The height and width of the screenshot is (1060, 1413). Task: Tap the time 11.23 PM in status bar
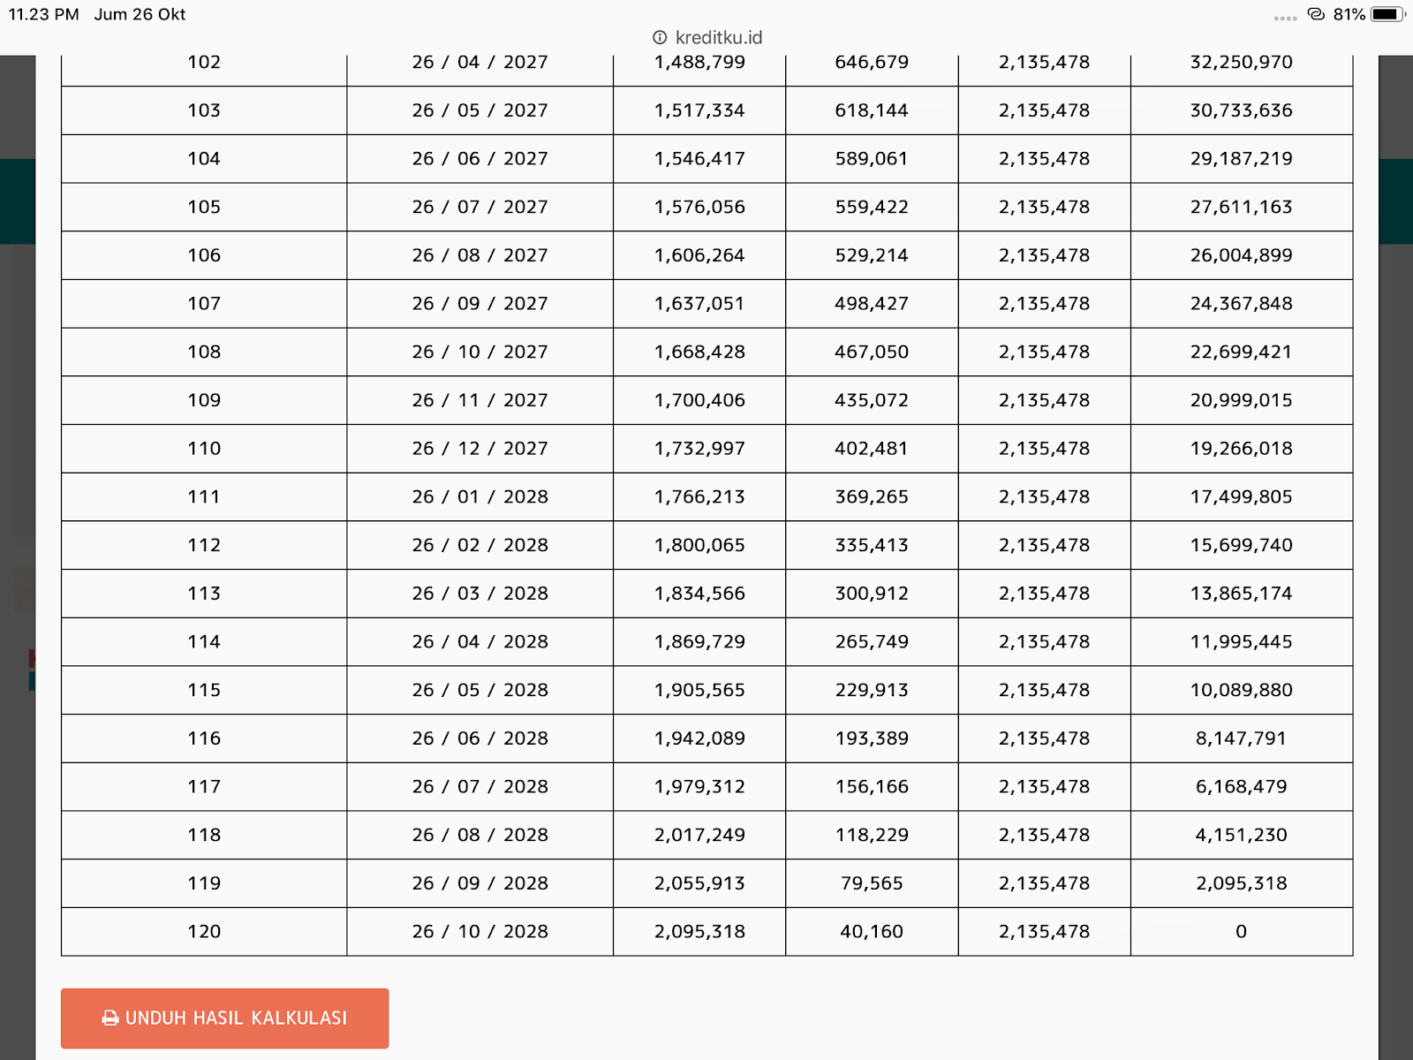point(43,14)
